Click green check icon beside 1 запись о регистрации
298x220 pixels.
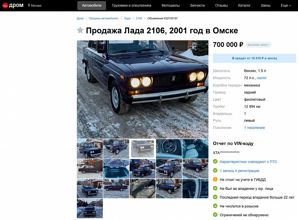coord(215,170)
